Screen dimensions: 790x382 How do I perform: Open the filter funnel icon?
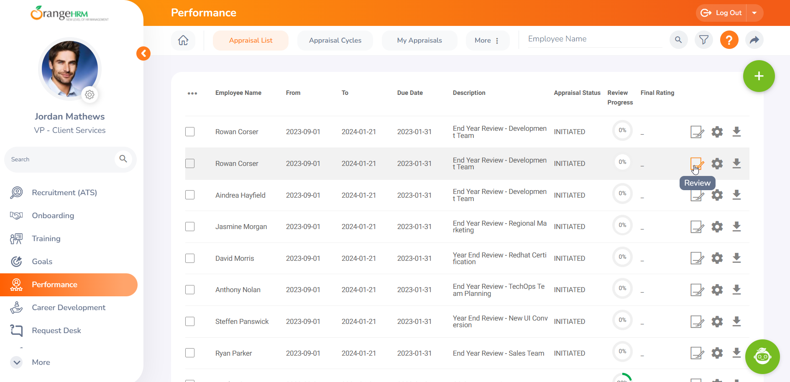click(x=704, y=40)
